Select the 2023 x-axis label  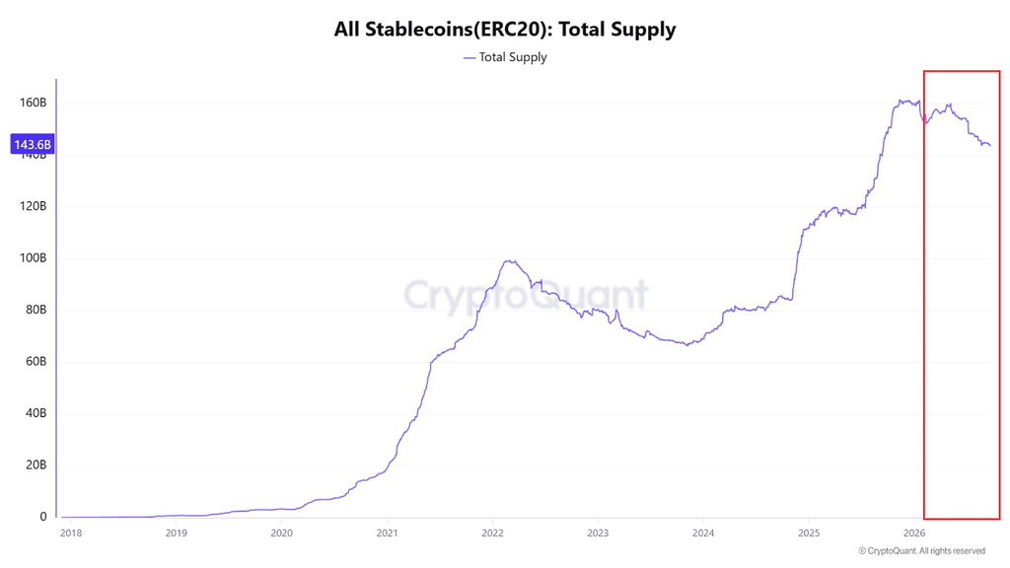tap(598, 532)
